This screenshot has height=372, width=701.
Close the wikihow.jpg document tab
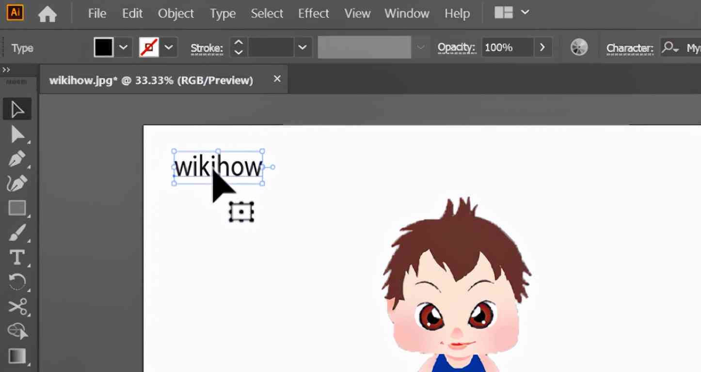click(277, 78)
